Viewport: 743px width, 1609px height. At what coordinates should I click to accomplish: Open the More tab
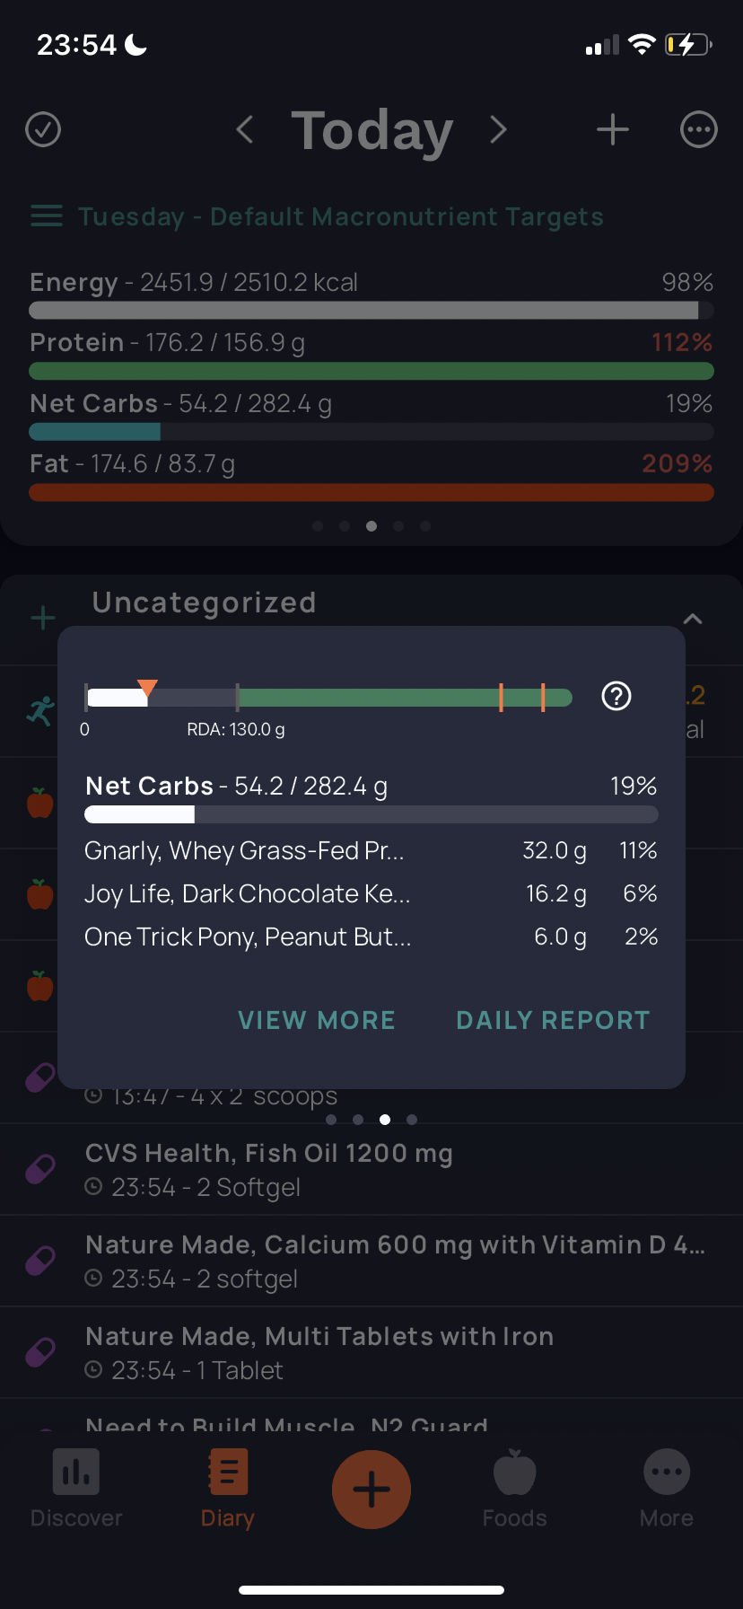tap(667, 1489)
